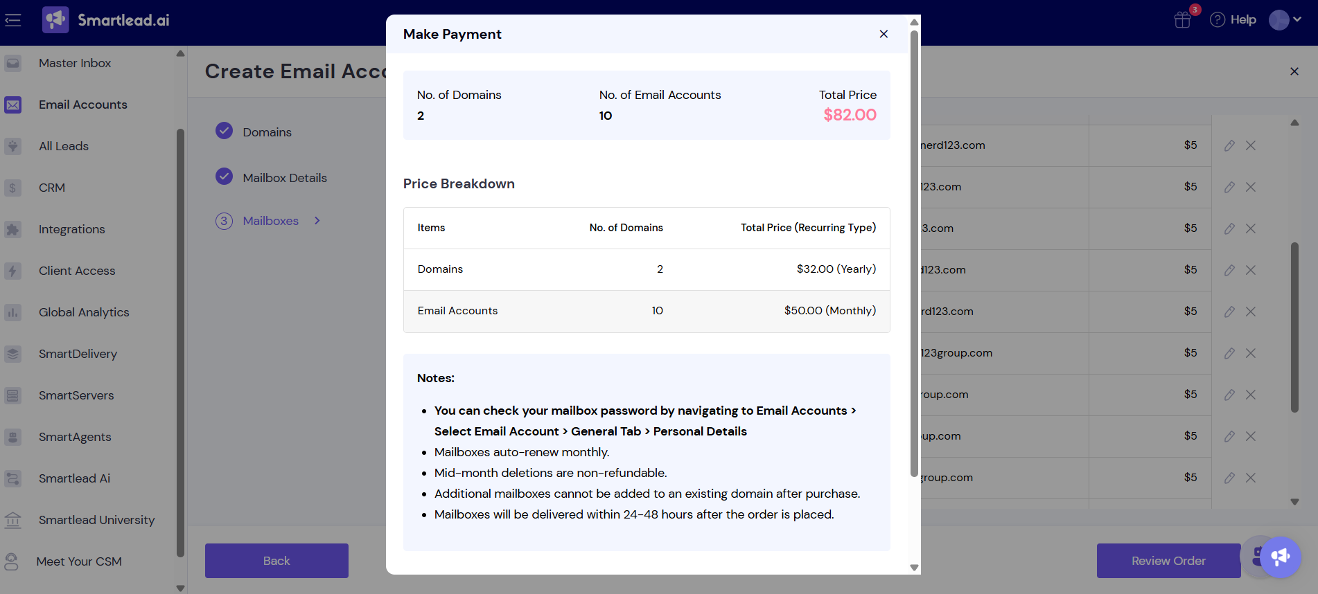1318x594 pixels.
Task: Click the Global Analytics chart icon
Action: click(x=13, y=312)
